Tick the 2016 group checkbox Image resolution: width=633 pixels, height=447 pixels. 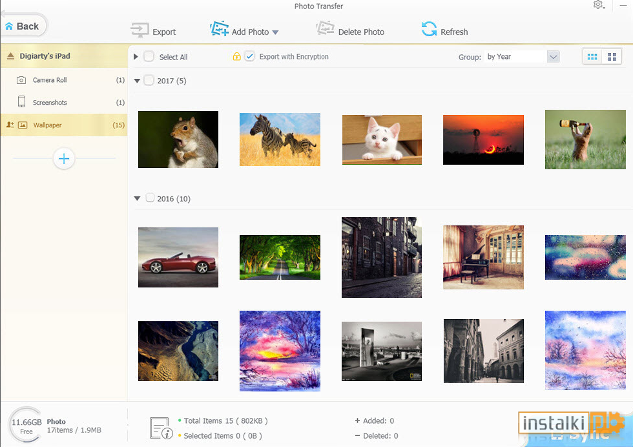point(150,198)
